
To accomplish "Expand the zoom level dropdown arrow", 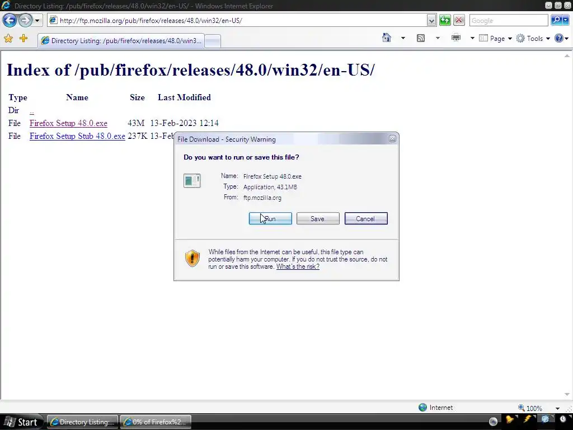I will pos(557,408).
